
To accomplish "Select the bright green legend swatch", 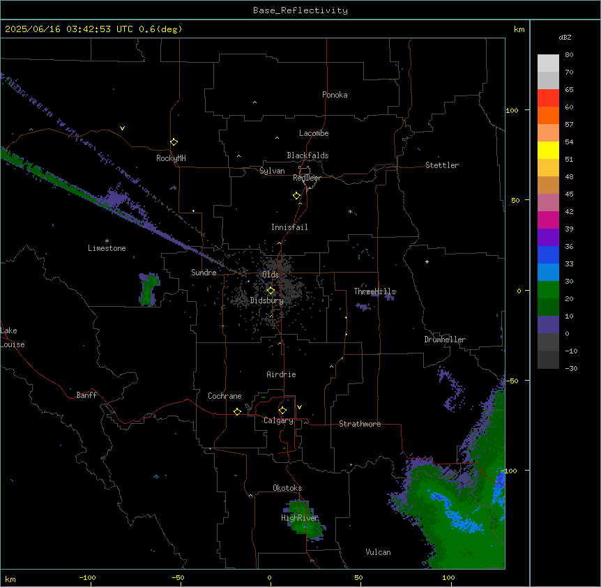I will click(x=548, y=289).
